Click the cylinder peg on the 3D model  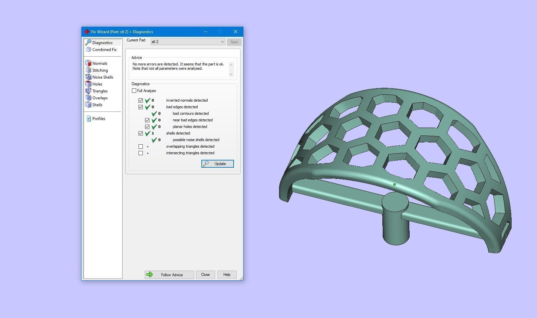396,219
